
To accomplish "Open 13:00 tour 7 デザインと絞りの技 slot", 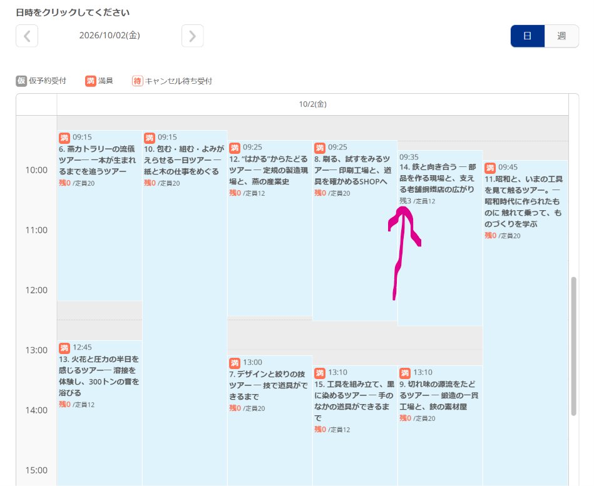I will pyautogui.click(x=270, y=420).
